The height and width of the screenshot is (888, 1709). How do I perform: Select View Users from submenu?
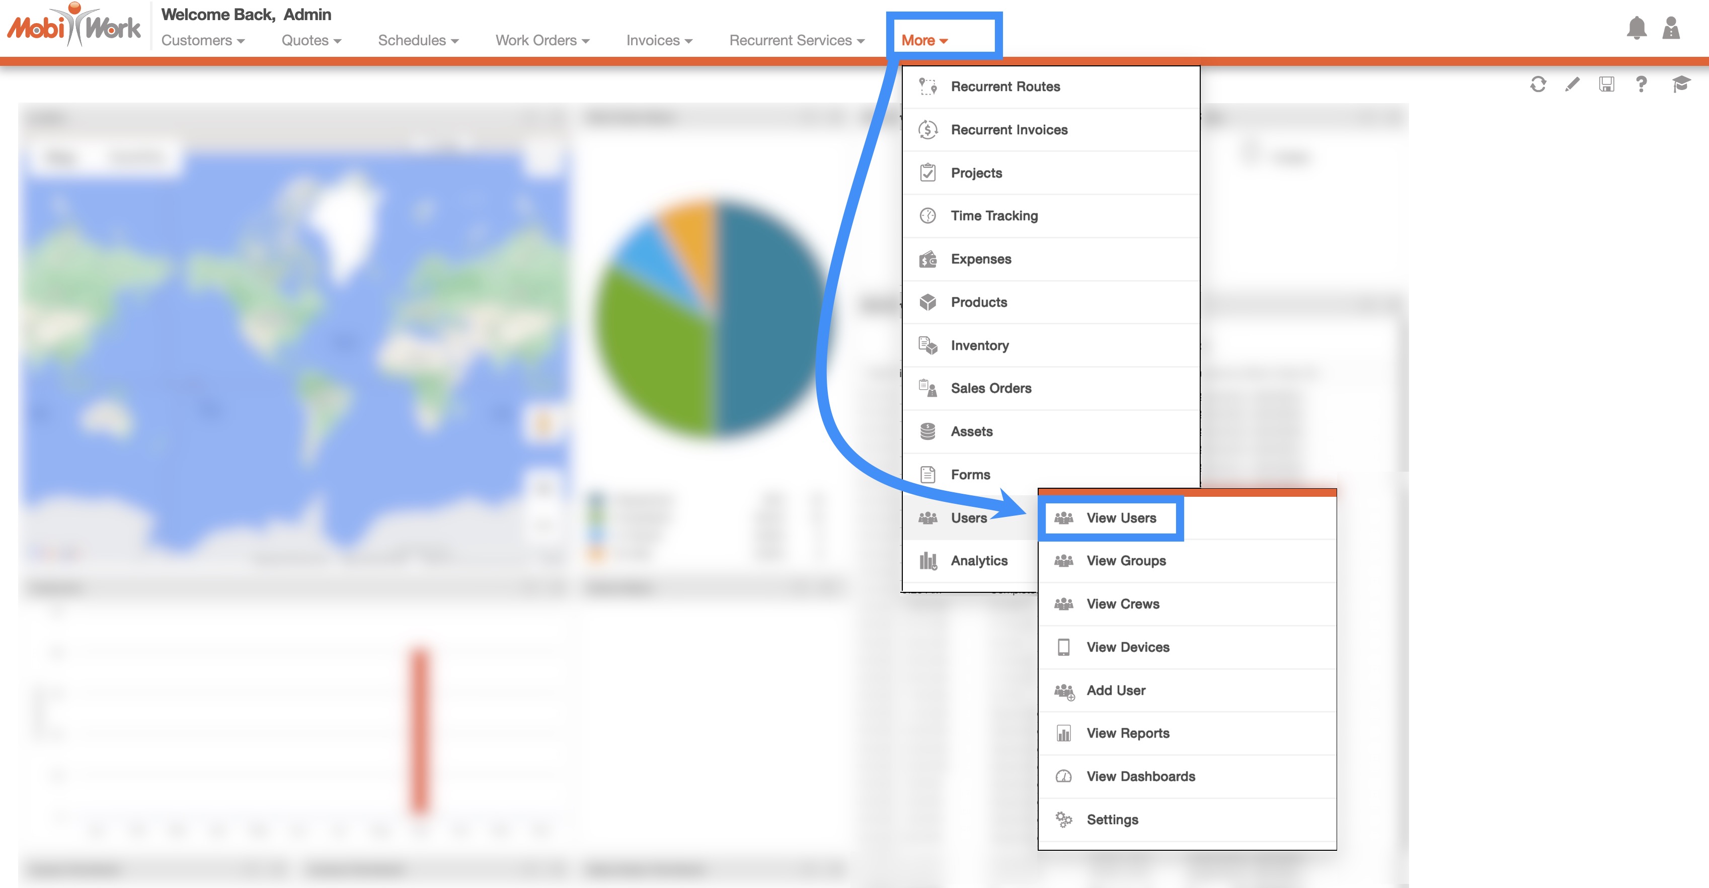1121,517
